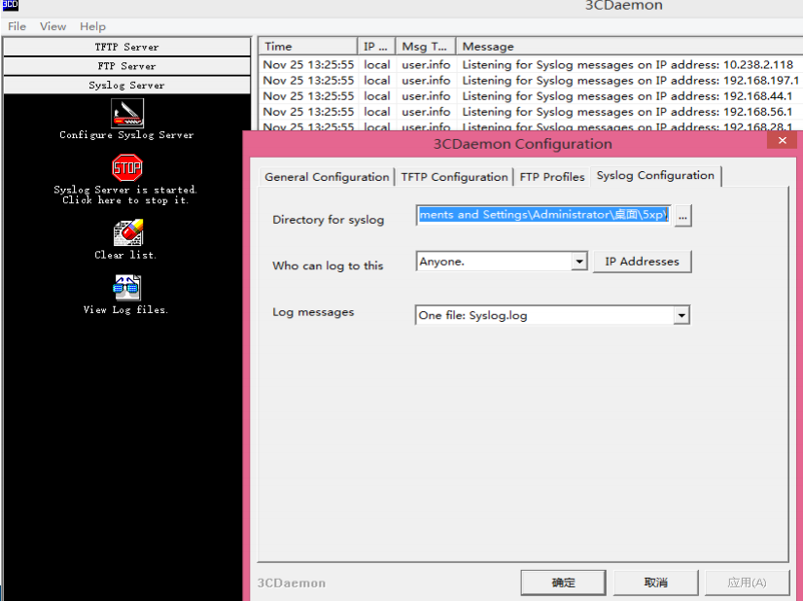
Task: Open the 'Who can log to this' dropdown arrow
Action: pyautogui.click(x=579, y=262)
